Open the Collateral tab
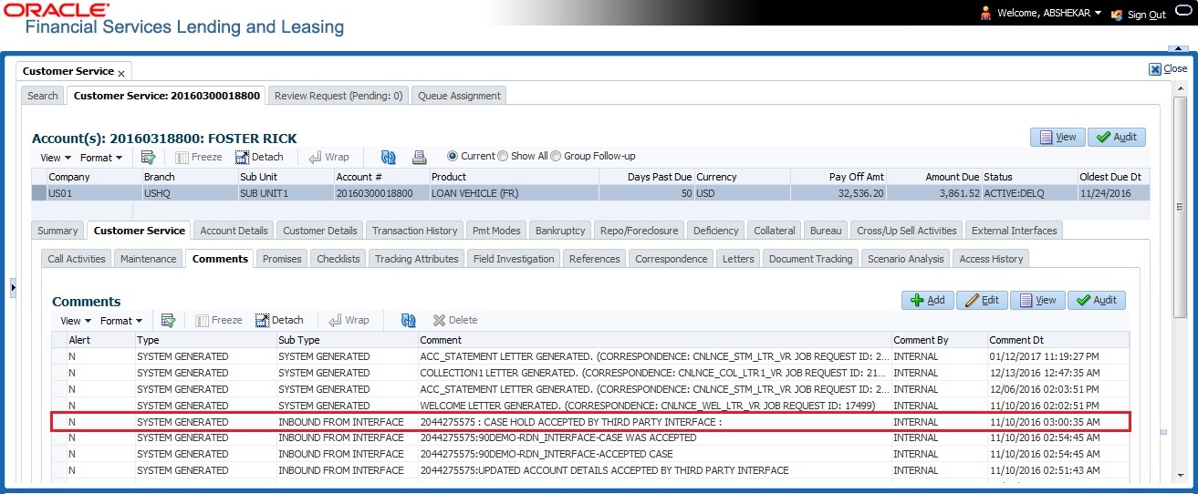Viewport: 1198px width, 494px height. pos(775,231)
